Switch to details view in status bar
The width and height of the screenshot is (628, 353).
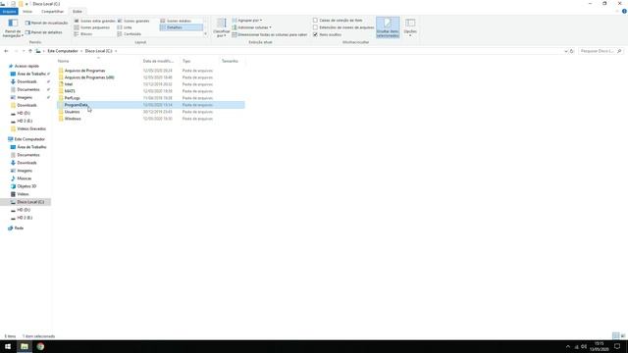[616, 336]
